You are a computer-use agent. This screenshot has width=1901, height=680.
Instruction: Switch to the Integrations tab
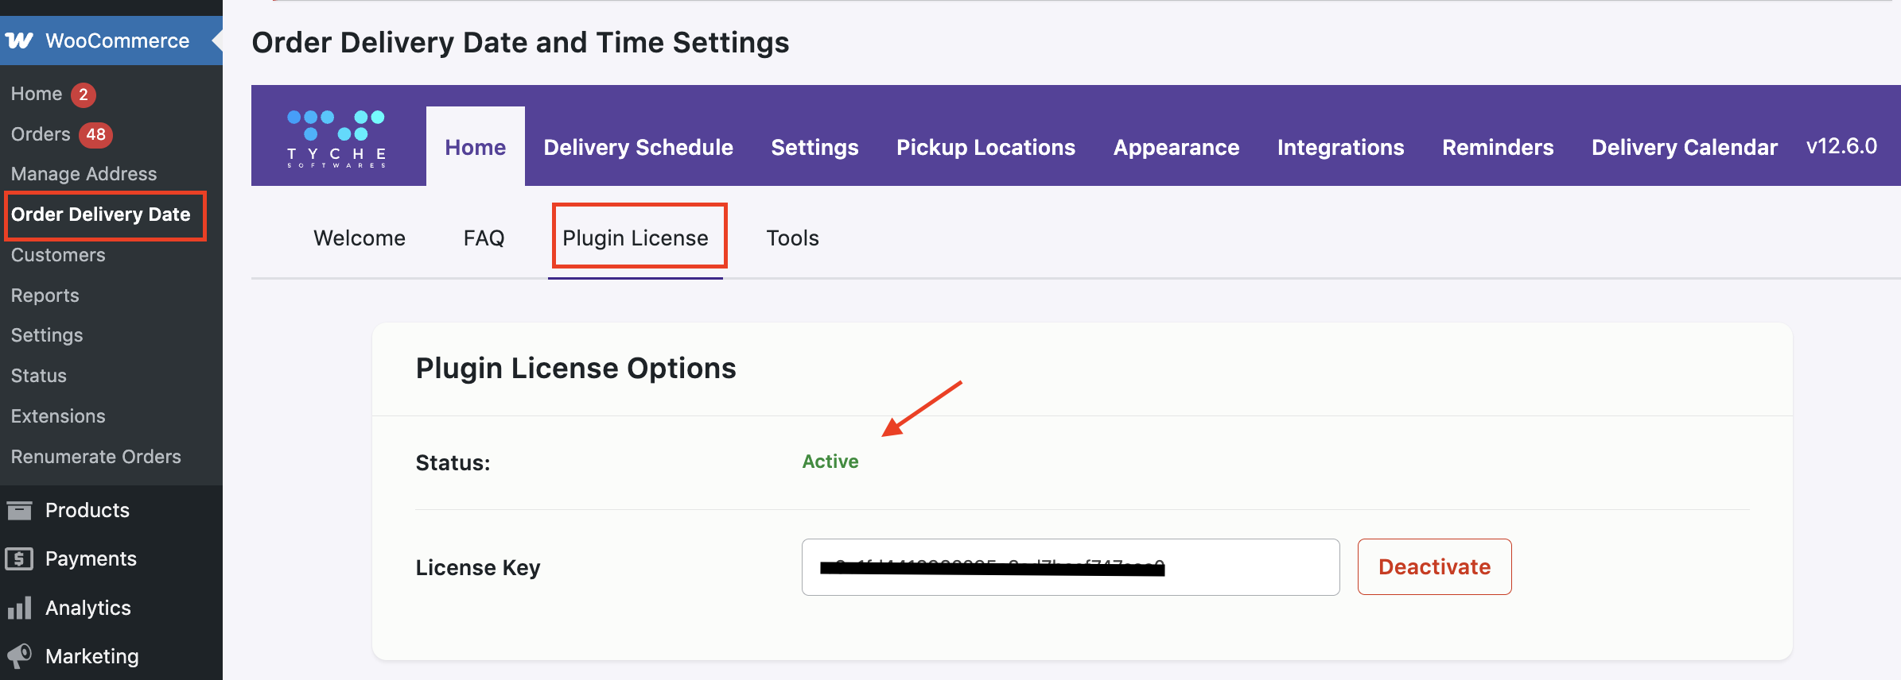1341,147
